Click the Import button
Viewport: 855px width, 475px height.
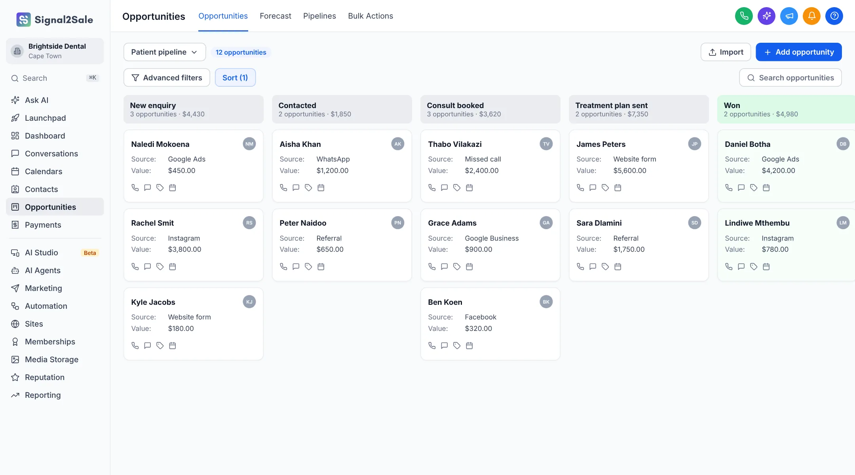[x=726, y=52]
